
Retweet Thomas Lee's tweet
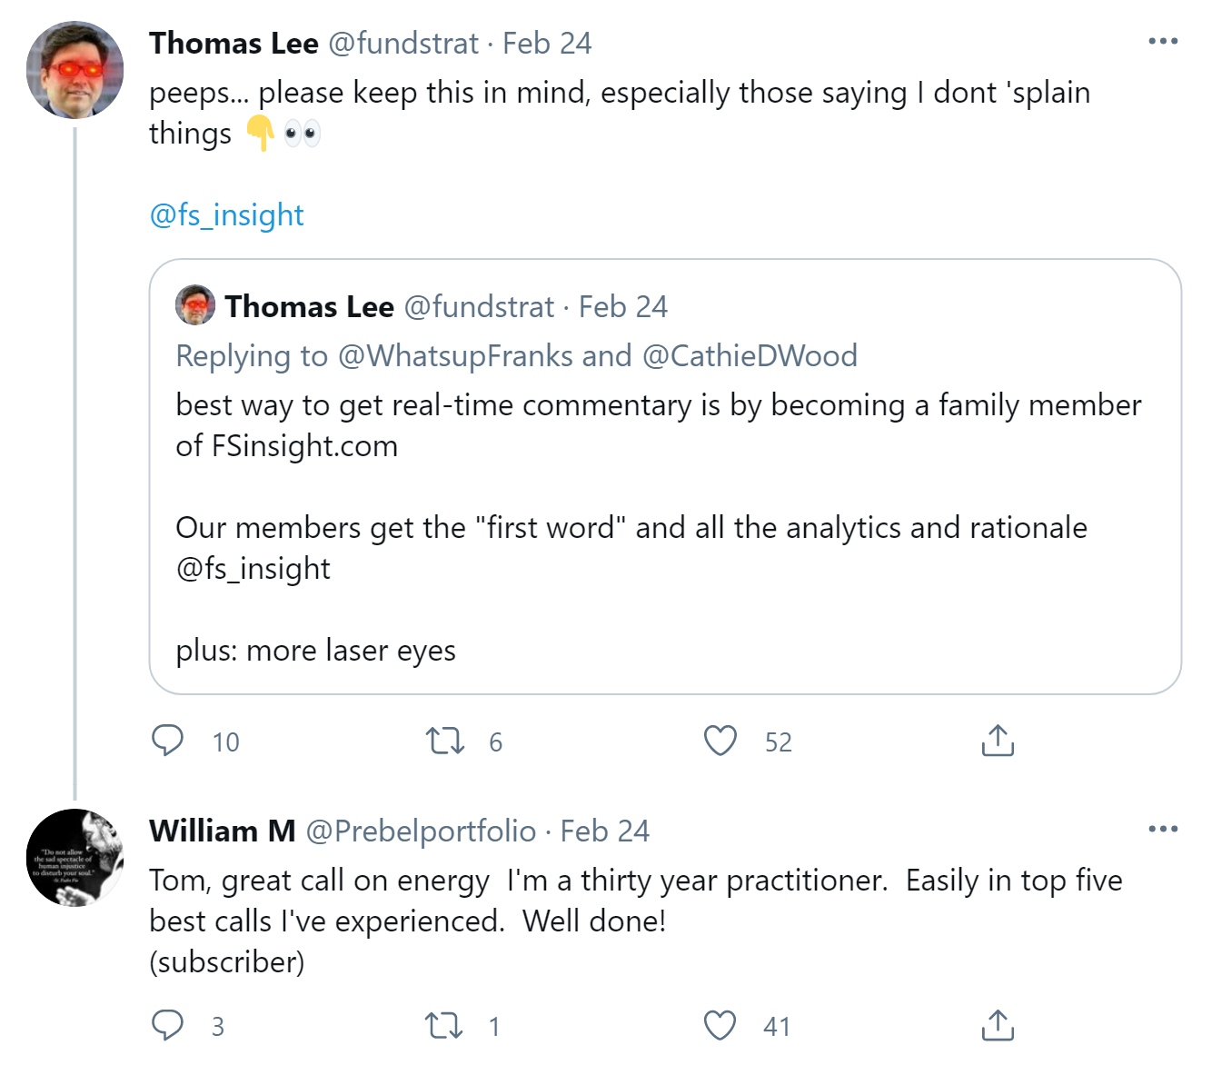pos(445,742)
